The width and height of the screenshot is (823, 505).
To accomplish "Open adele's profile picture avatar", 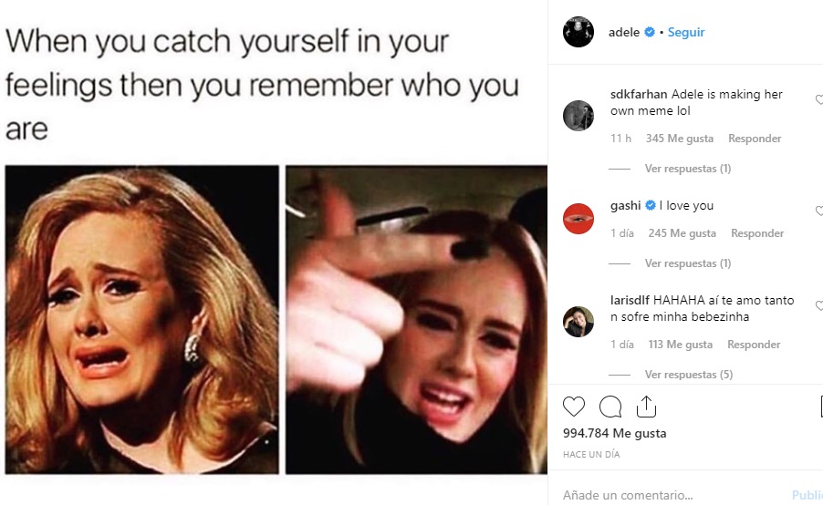I will click(578, 32).
